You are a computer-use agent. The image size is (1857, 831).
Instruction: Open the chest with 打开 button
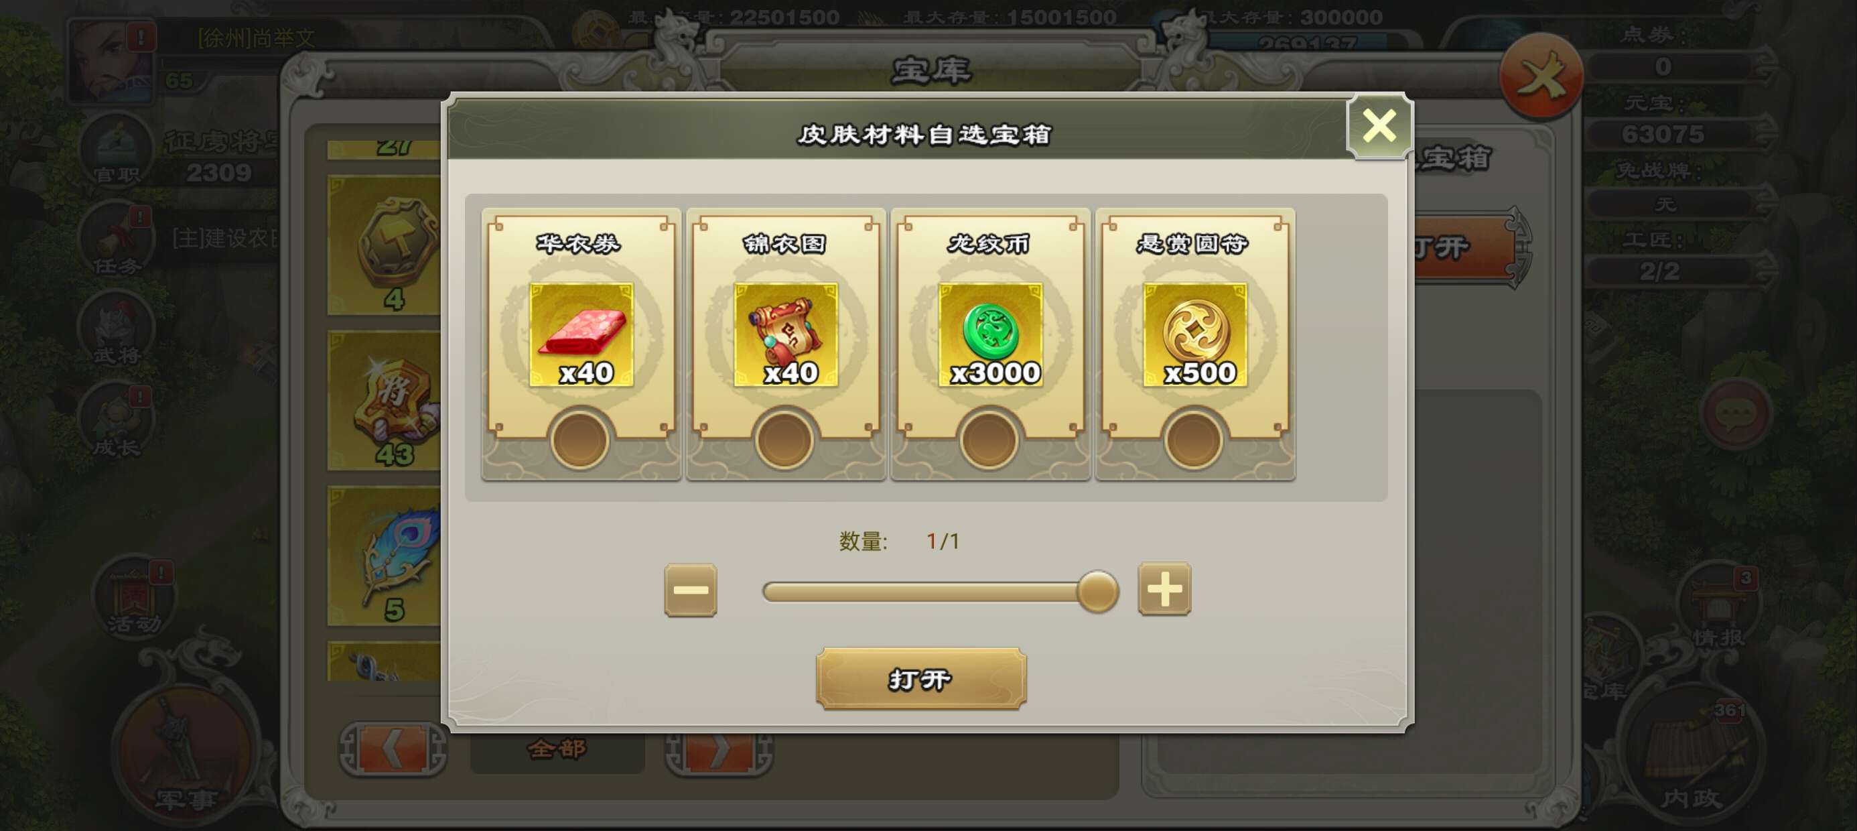click(x=921, y=679)
